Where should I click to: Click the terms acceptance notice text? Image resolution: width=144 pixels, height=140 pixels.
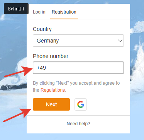point(76,87)
